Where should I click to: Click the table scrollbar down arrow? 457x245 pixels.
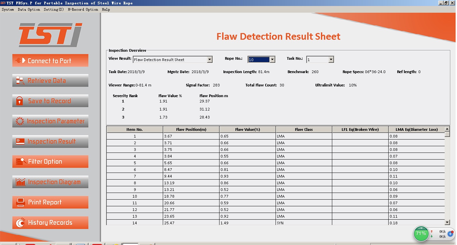[x=447, y=222]
